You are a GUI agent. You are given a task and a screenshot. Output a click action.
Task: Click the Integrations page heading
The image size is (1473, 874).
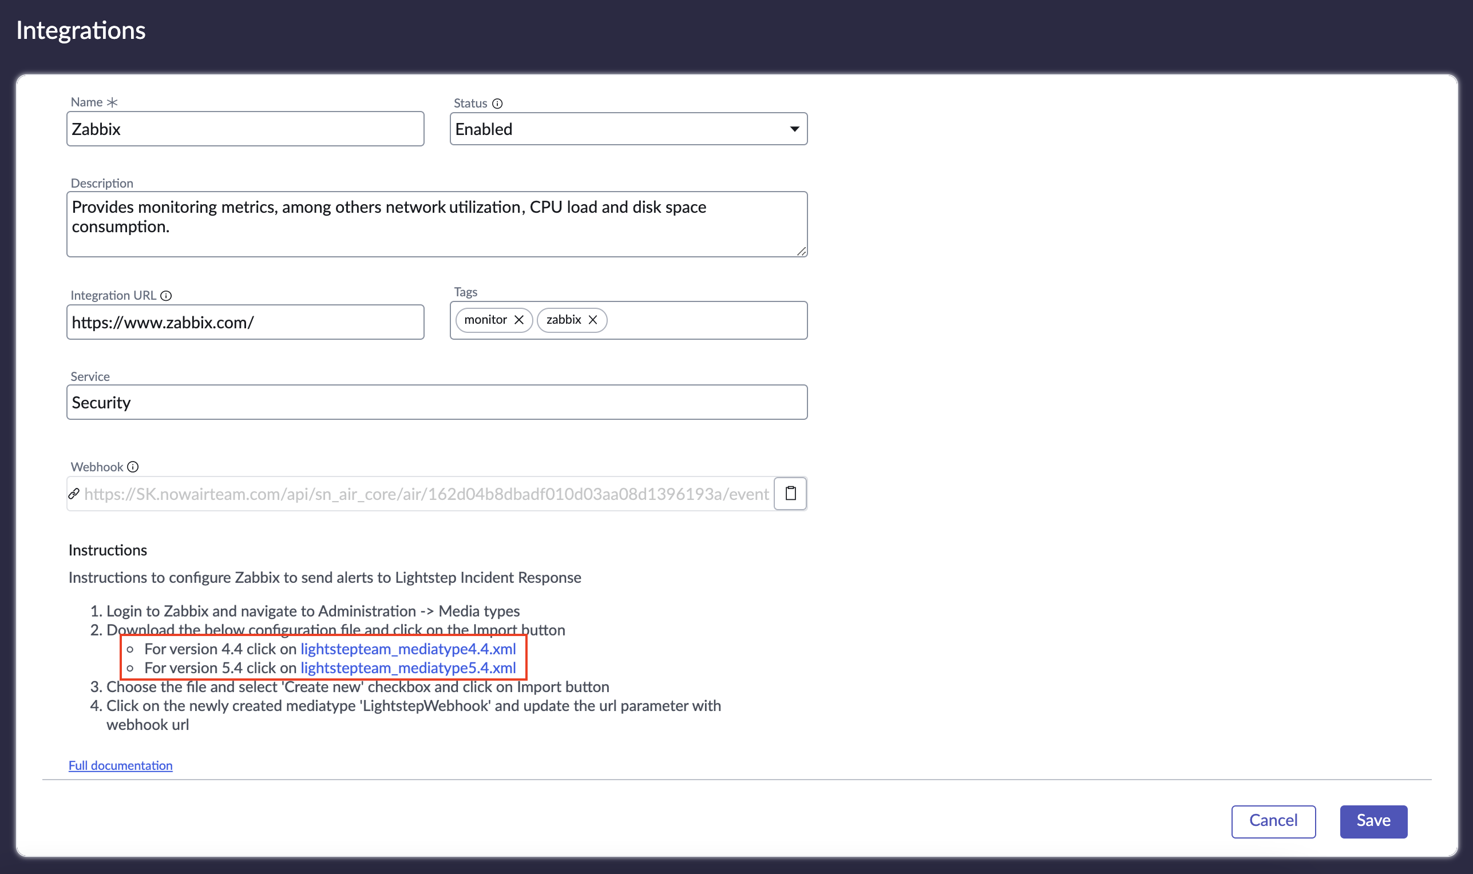point(81,31)
